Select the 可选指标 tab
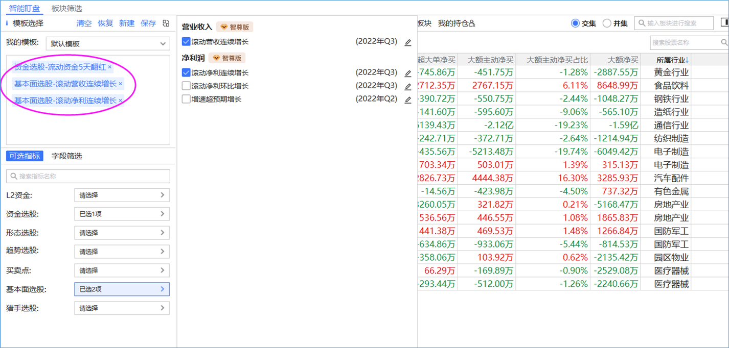This screenshot has height=348, width=729. pyautogui.click(x=25, y=156)
